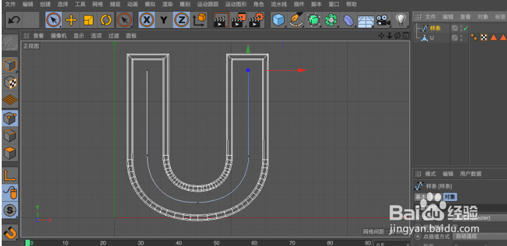
Task: Switch to Points mode cube icon
Action: (10, 118)
